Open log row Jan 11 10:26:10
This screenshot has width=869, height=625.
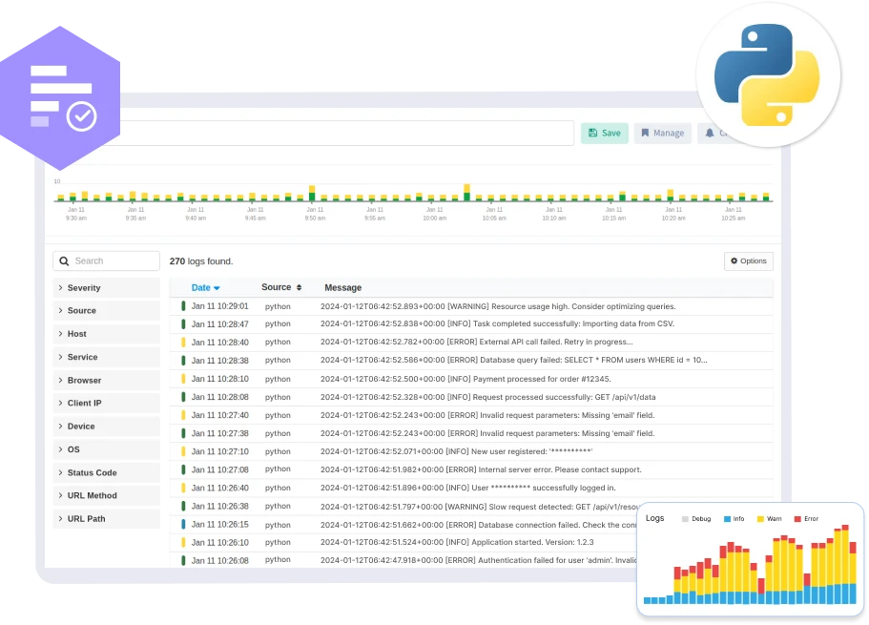coord(403,542)
